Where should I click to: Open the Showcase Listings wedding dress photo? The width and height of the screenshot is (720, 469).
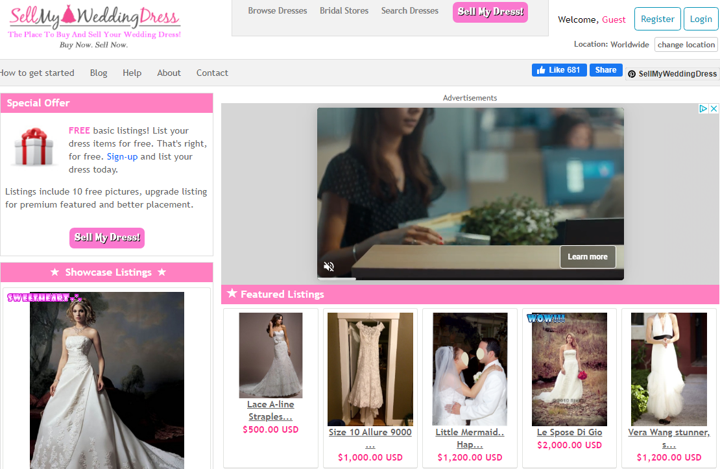(x=107, y=380)
